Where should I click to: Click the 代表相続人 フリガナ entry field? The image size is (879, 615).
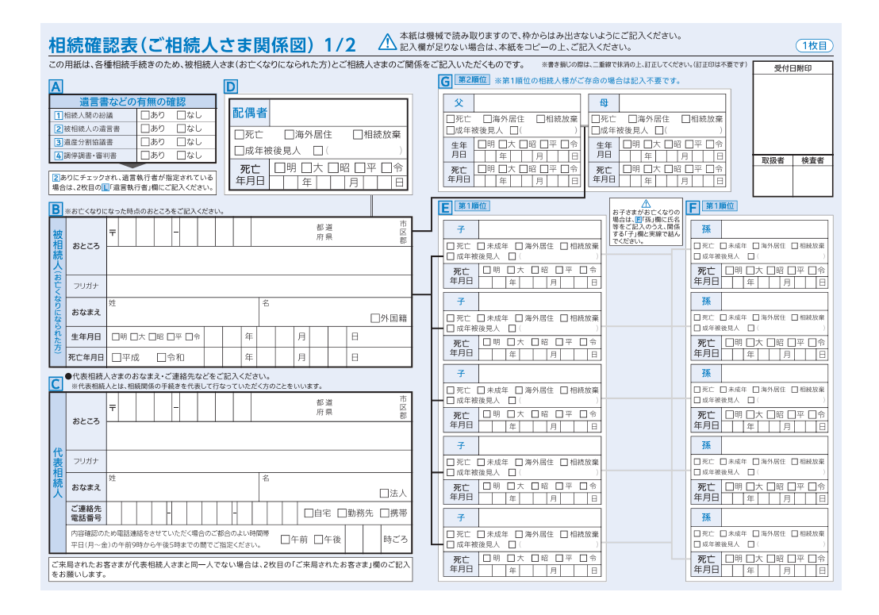[259, 461]
